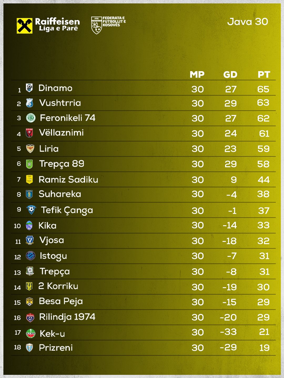Image resolution: width=284 pixels, height=378 pixels.
Task: Click the Besa Peja team name
Action: 61,301
